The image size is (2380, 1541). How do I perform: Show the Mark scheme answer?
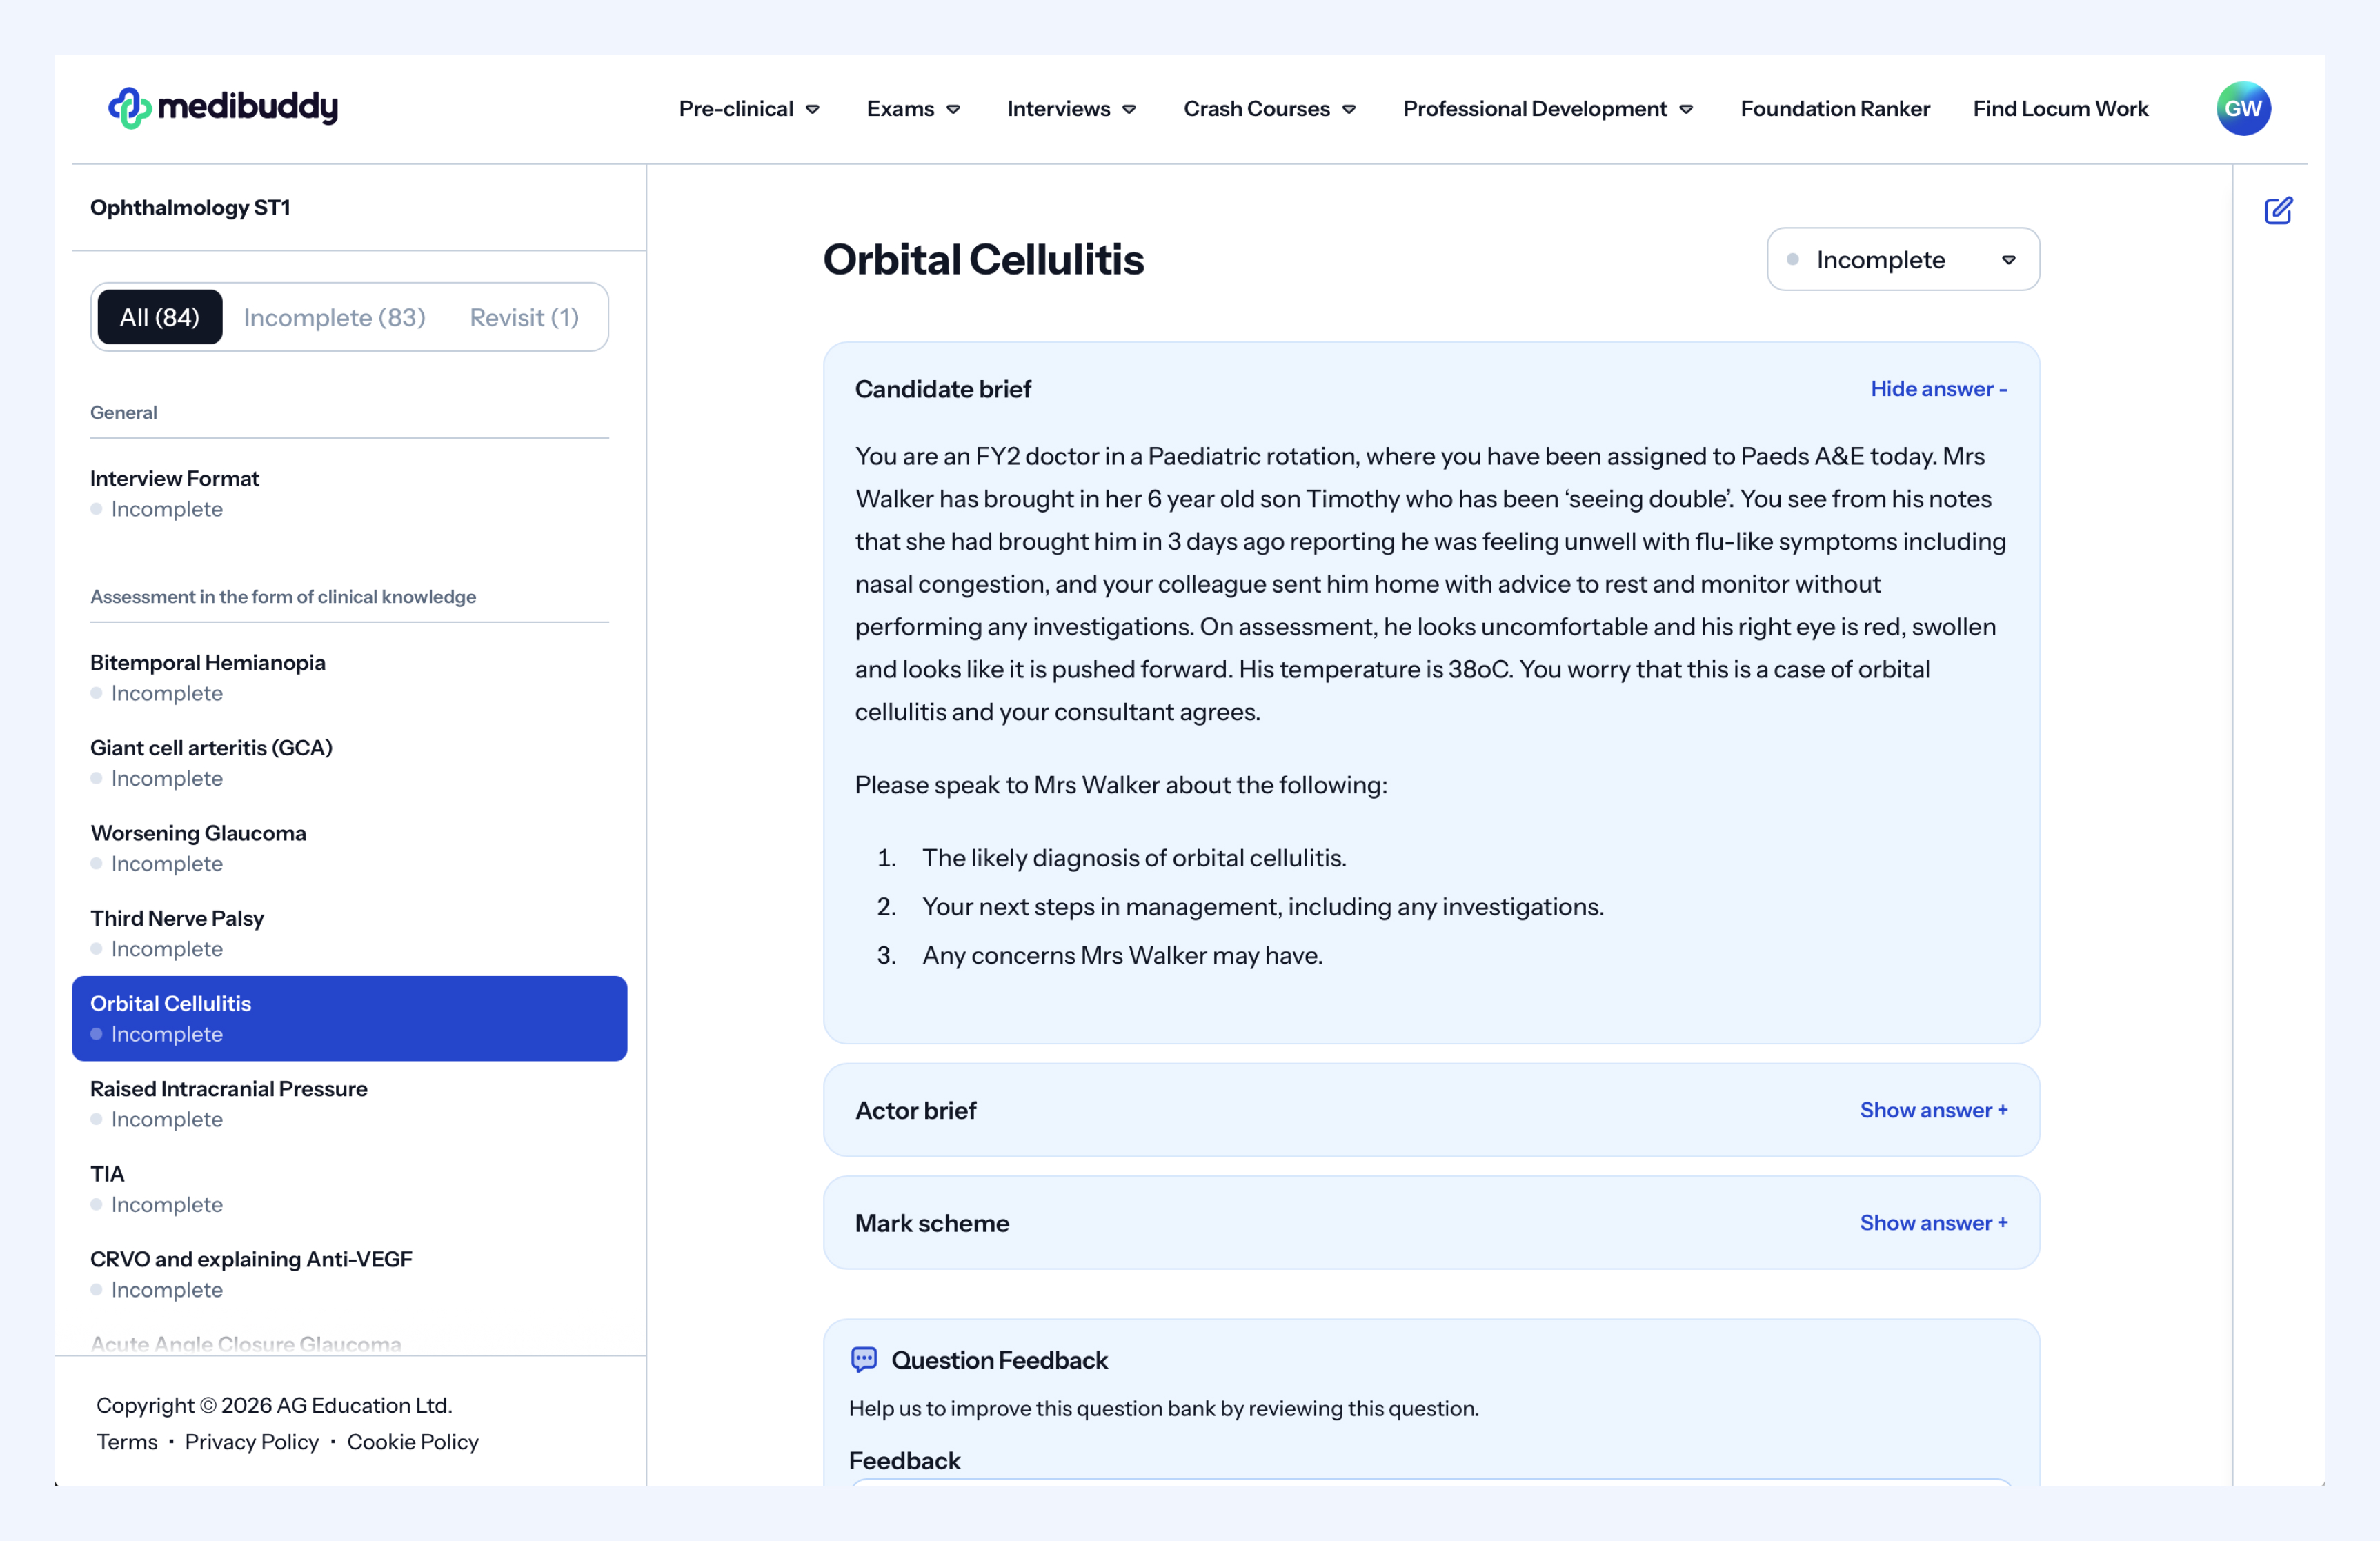click(1933, 1223)
